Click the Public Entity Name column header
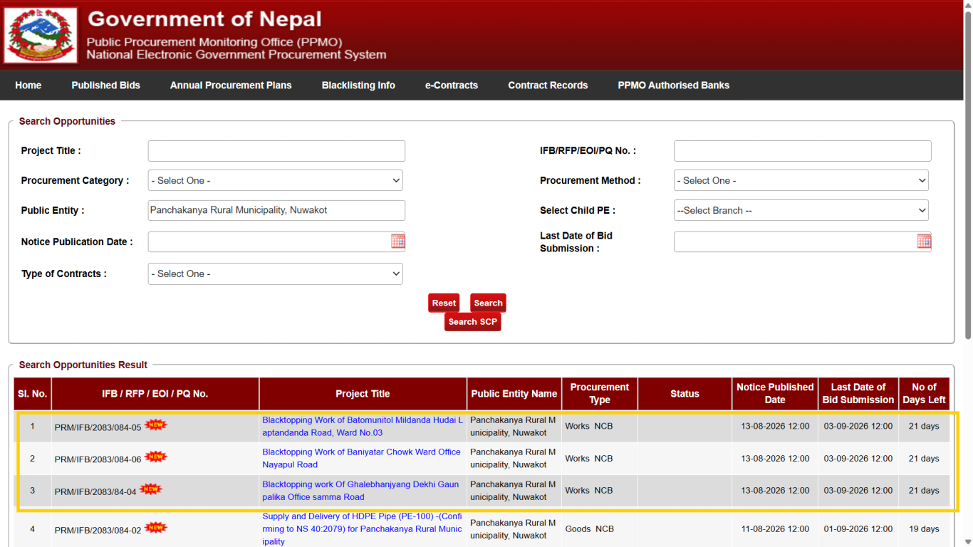The height and width of the screenshot is (547, 973). point(514,394)
